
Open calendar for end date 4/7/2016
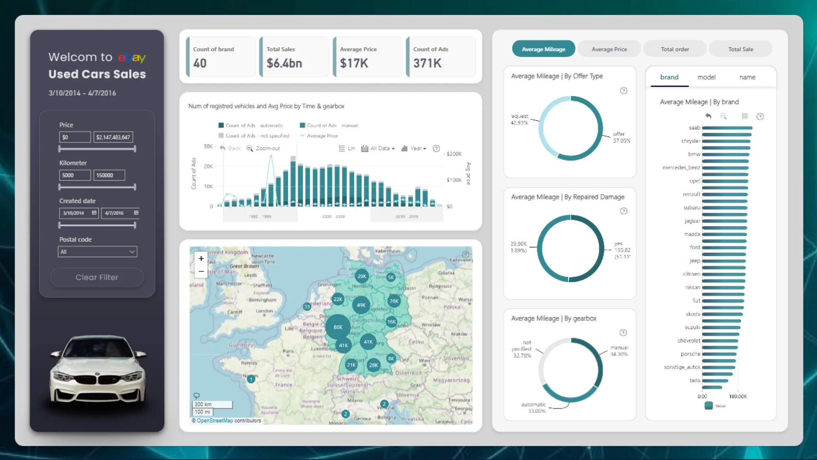[136, 213]
